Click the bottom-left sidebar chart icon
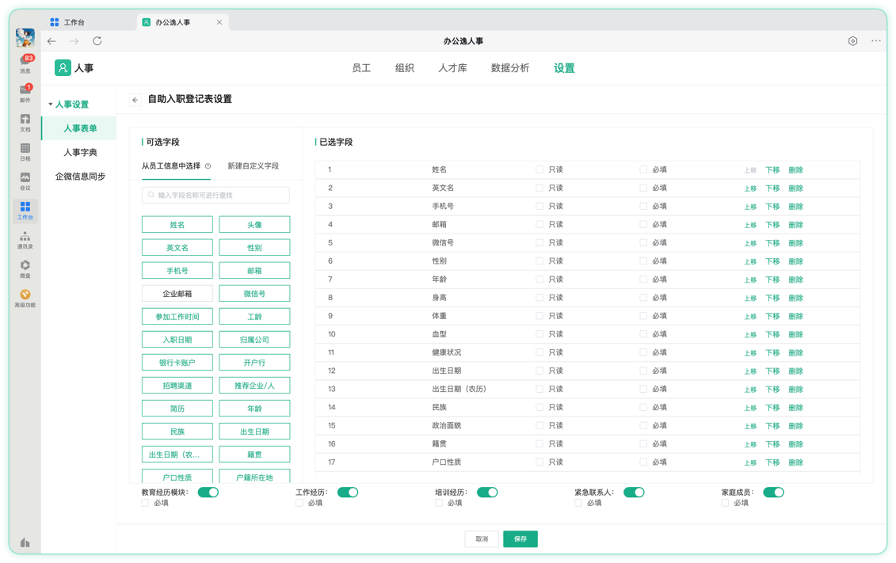This screenshot has width=896, height=563. coord(25,542)
